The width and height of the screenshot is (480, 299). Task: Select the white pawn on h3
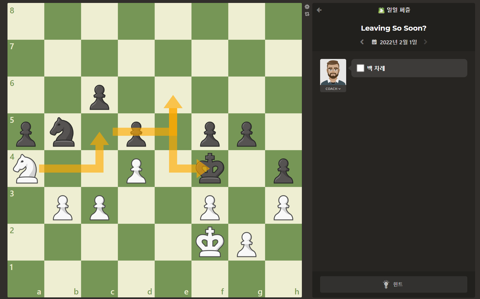point(284,207)
